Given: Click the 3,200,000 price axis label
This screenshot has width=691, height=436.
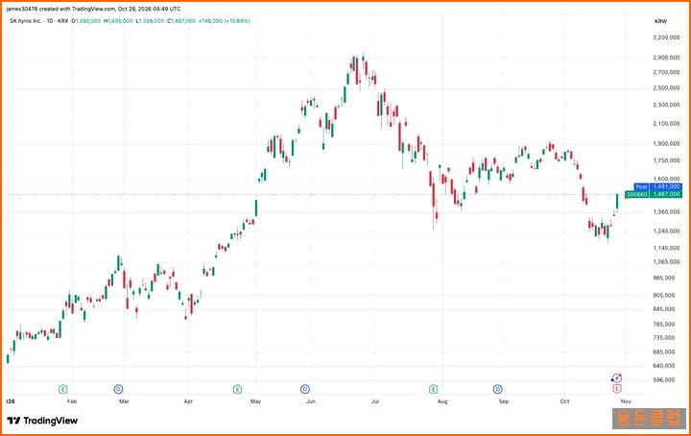Looking at the screenshot, I should pyautogui.click(x=666, y=37).
